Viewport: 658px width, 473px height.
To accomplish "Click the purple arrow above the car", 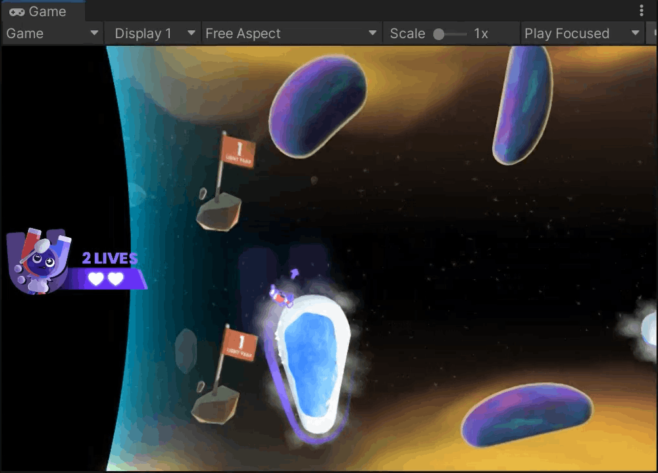I will tap(294, 272).
